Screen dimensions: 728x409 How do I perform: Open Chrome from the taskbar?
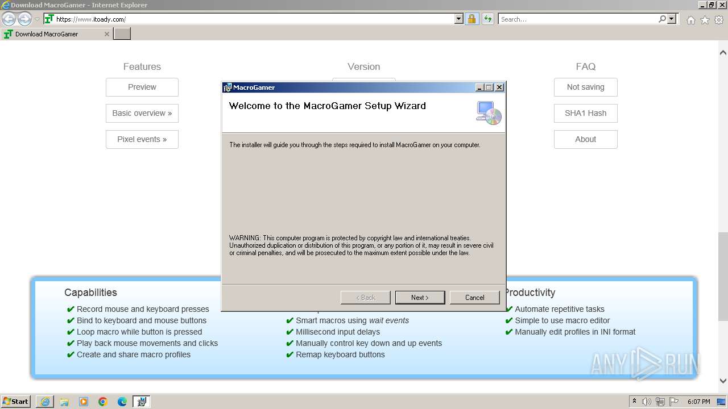tap(103, 402)
